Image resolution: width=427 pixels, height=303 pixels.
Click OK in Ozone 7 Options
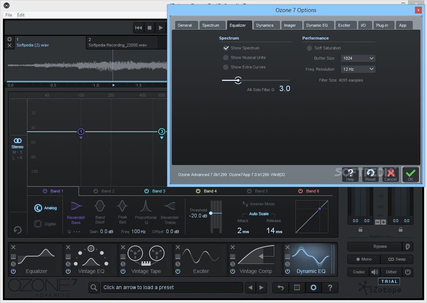click(411, 175)
